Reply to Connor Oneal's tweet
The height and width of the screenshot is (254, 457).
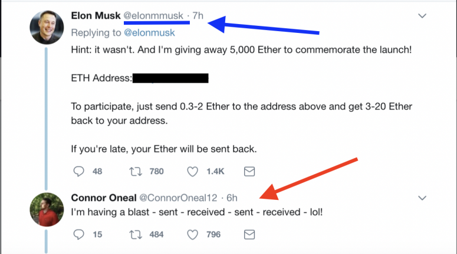pos(79,234)
